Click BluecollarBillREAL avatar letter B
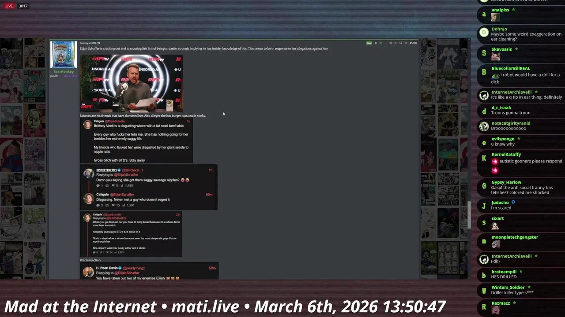Viewport: 565px width, 317px height. [x=484, y=72]
